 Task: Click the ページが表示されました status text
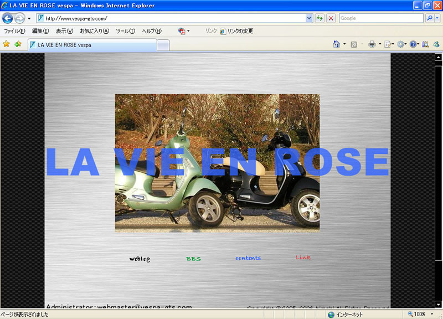pyautogui.click(x=24, y=314)
